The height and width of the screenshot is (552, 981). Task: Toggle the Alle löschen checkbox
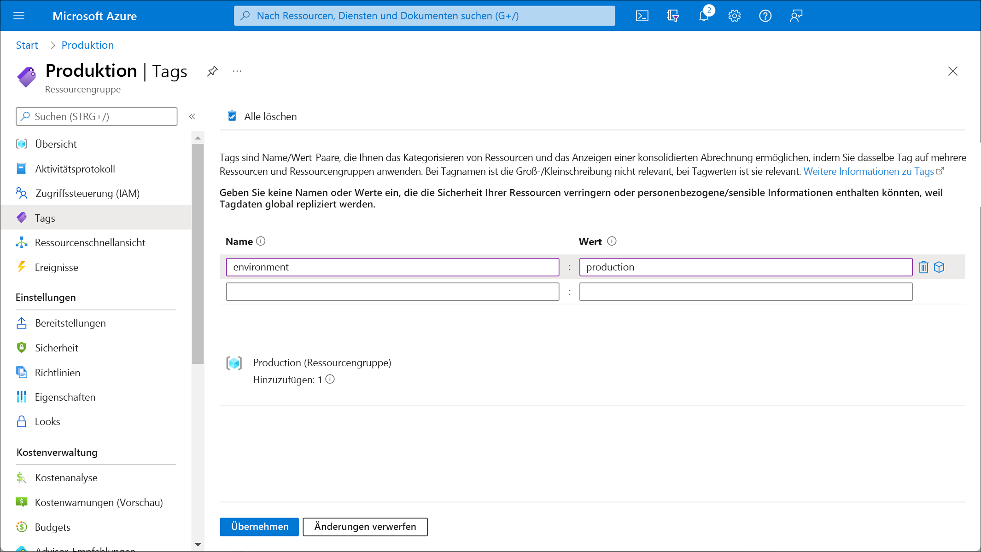[233, 116]
